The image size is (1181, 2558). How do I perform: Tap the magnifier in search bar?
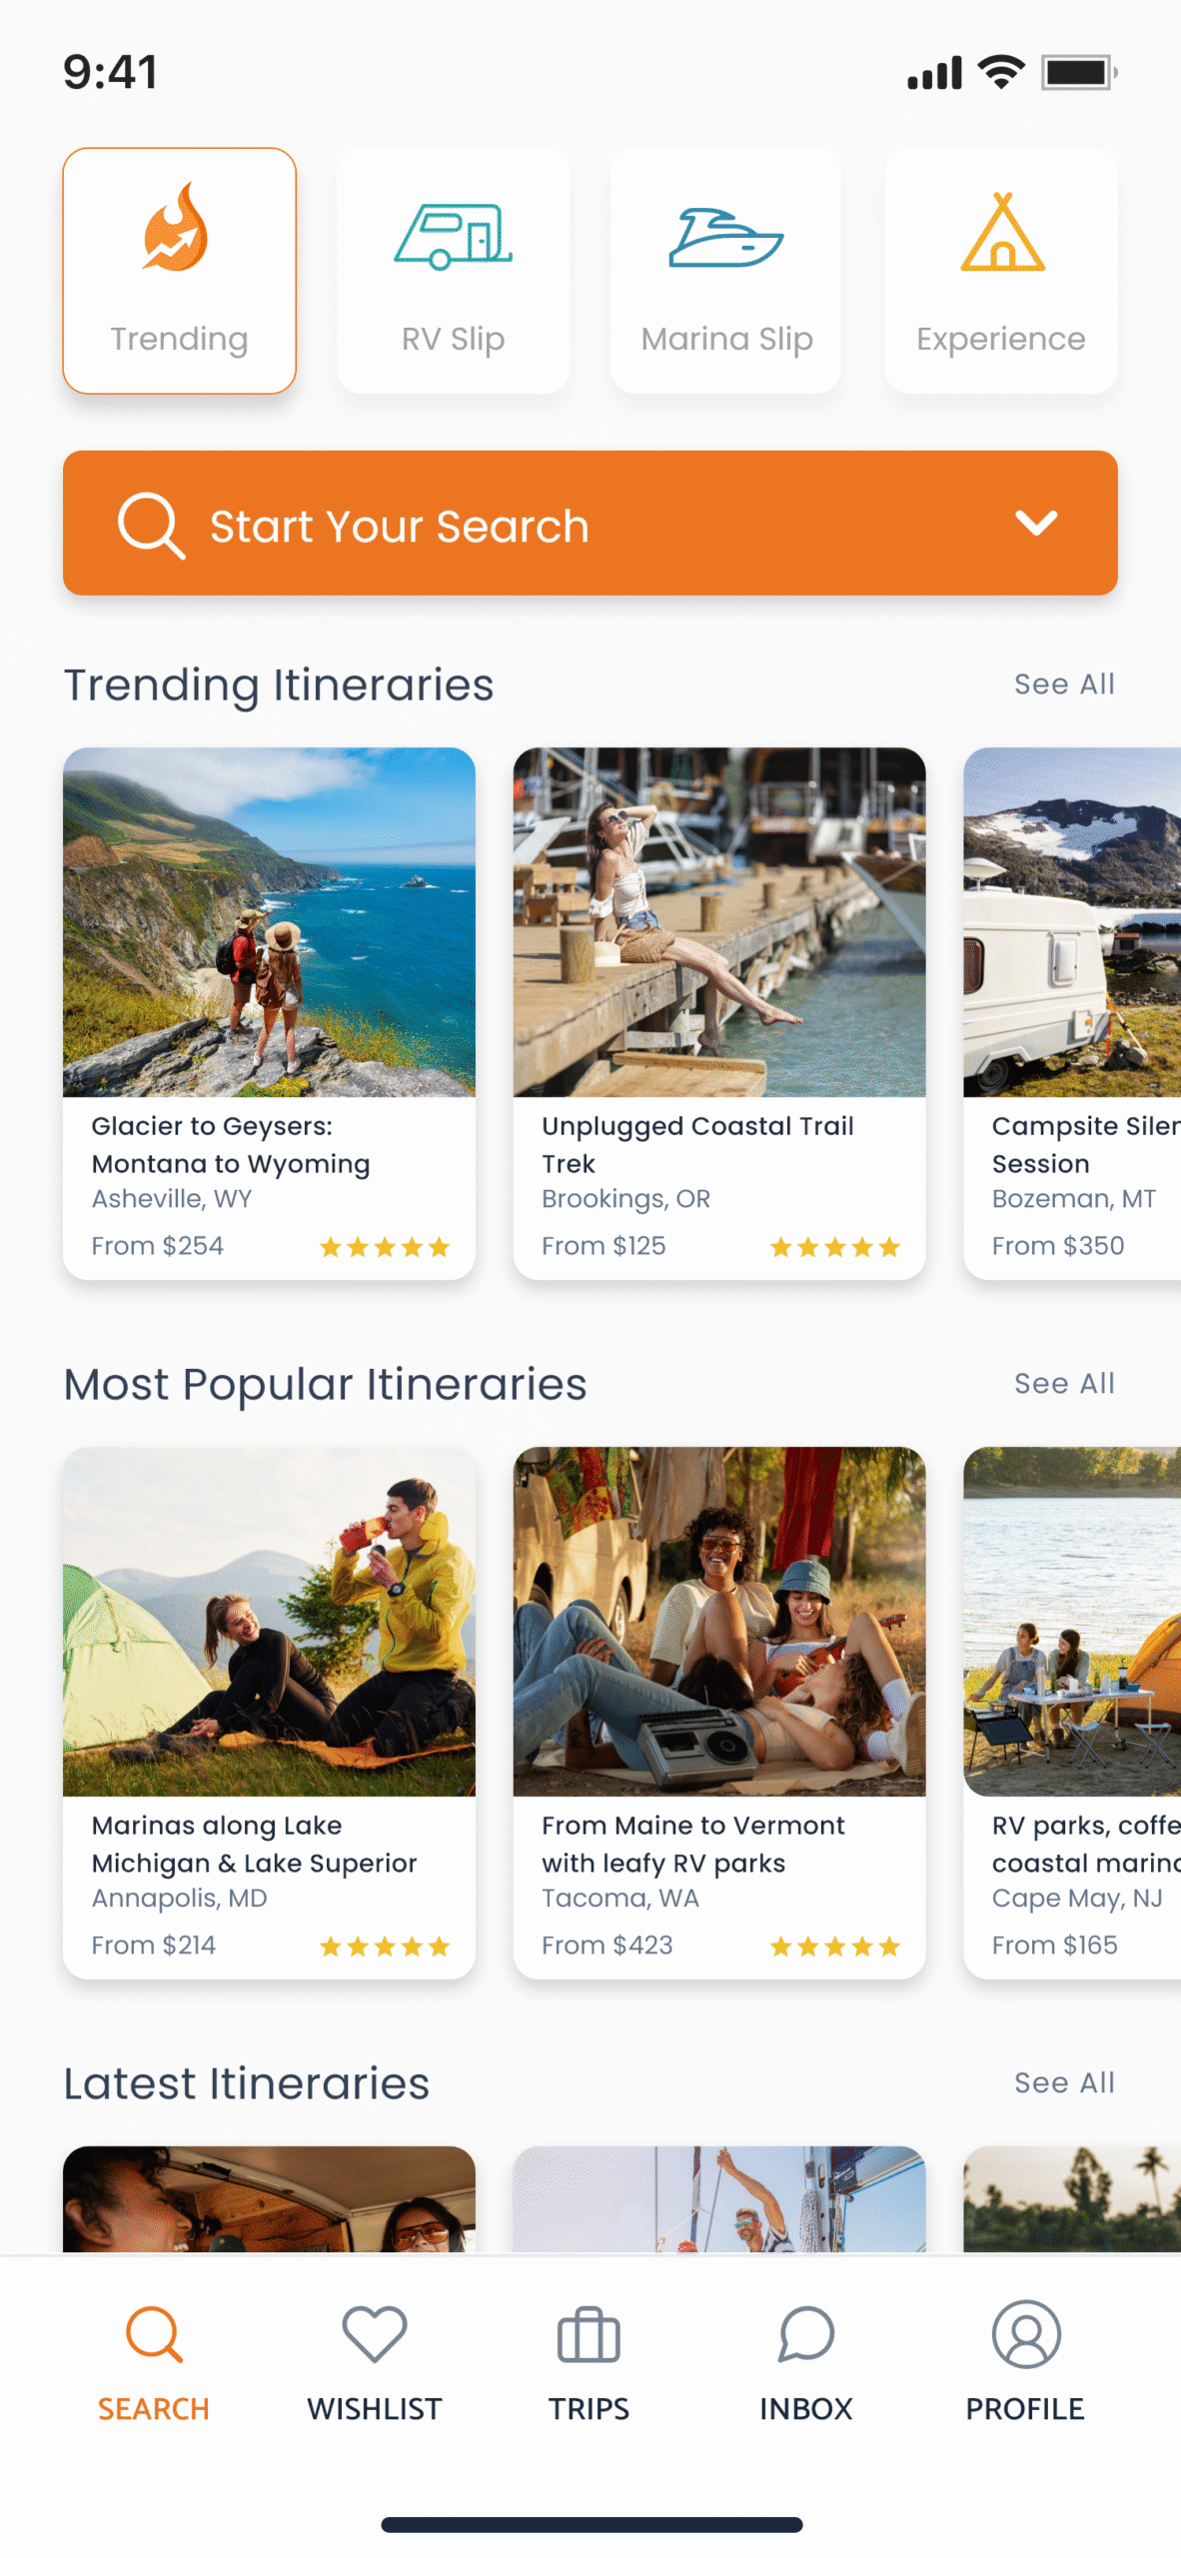pyautogui.click(x=151, y=525)
